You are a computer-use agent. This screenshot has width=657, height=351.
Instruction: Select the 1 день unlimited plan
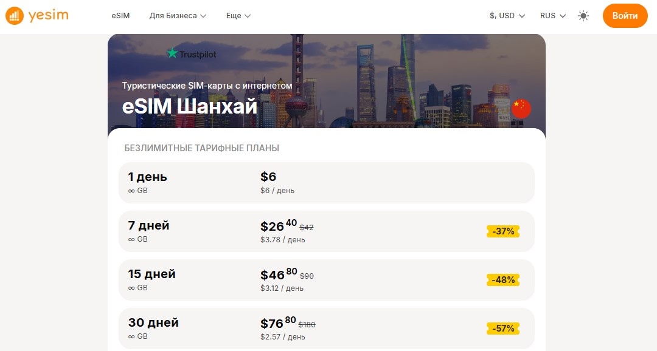point(327,183)
